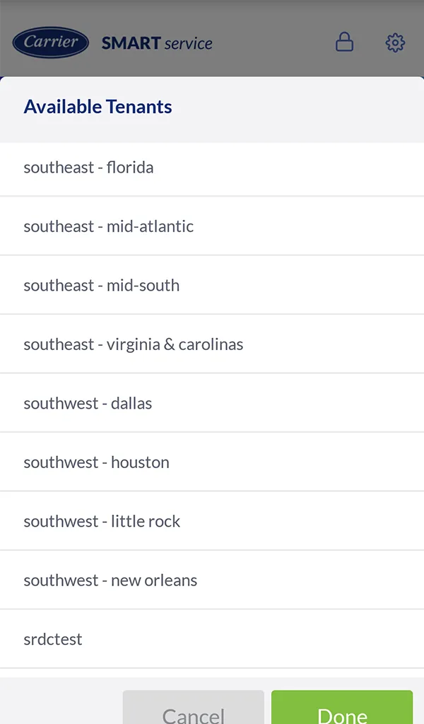The height and width of the screenshot is (724, 424).
Task: Choose southwest - houston tenant
Action: 212,462
